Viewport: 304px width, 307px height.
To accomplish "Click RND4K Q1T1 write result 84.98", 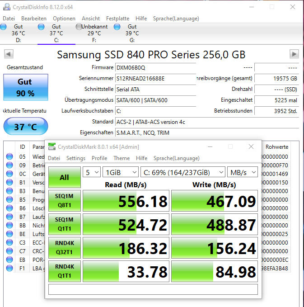I will point(215,271).
